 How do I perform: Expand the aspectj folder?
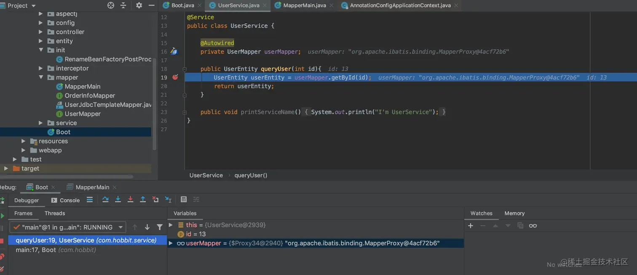tap(41, 14)
